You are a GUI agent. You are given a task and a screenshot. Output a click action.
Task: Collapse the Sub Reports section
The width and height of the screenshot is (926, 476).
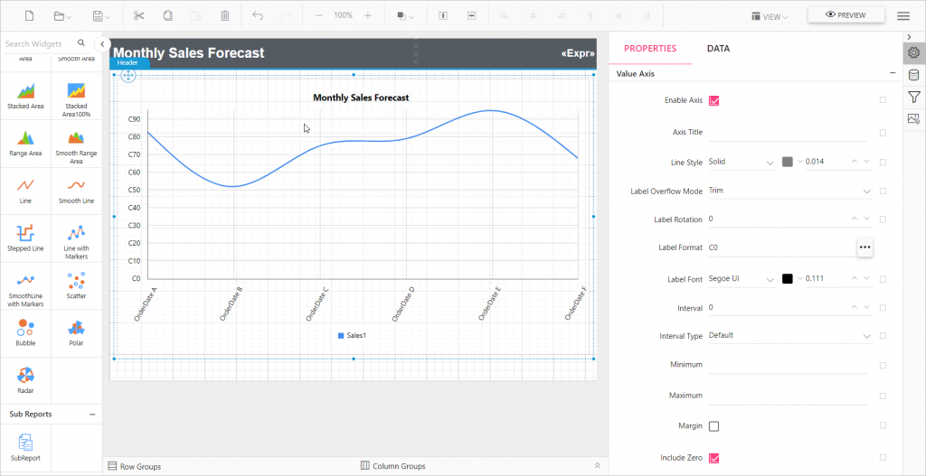click(x=92, y=414)
